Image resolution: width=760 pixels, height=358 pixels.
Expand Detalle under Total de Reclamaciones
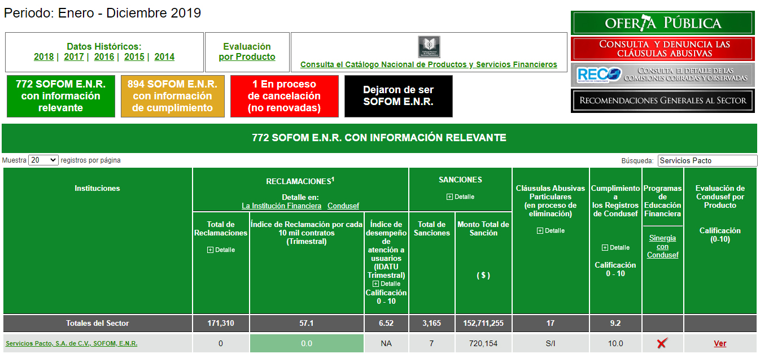tap(221, 250)
